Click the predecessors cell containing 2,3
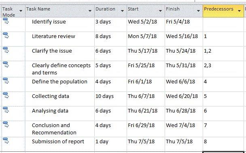 (223, 69)
